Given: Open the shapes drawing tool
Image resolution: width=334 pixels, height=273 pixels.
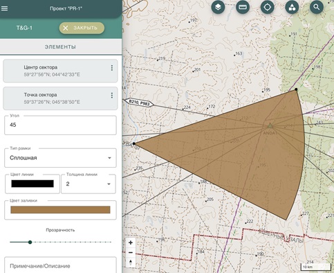Looking at the screenshot, I should pos(292,7).
